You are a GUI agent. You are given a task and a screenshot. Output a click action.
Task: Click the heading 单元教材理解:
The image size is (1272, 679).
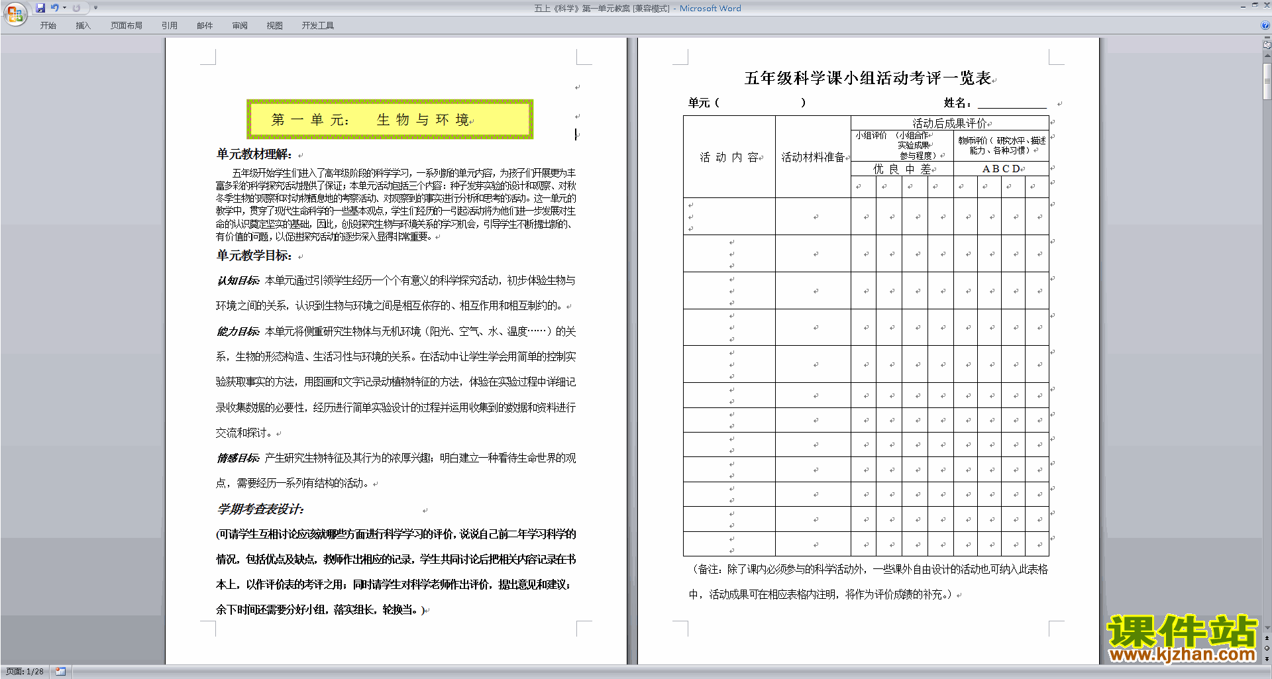pyautogui.click(x=254, y=154)
